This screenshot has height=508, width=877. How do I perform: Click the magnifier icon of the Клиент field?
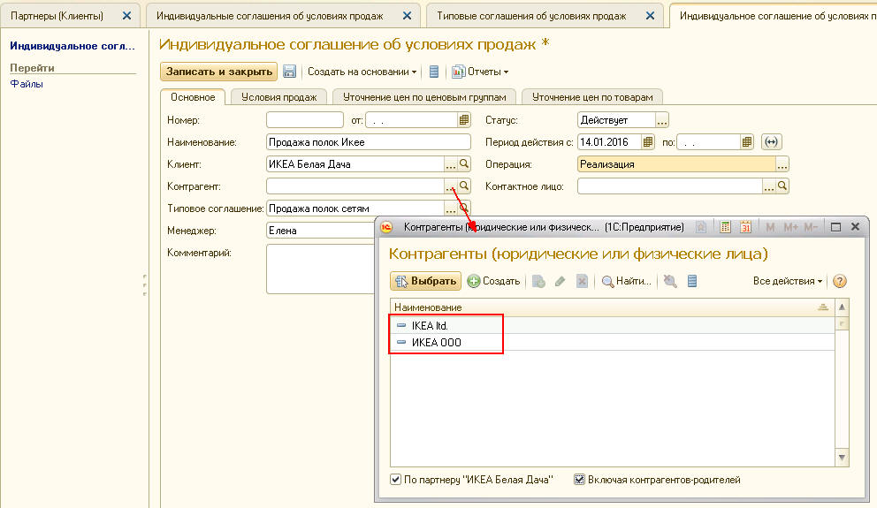tap(464, 164)
